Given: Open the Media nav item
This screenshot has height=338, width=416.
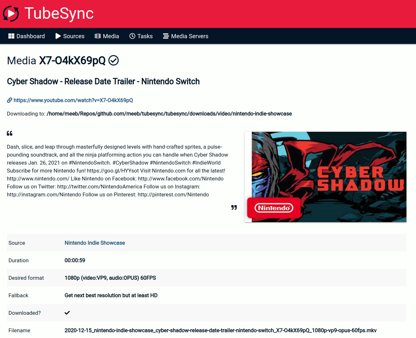Looking at the screenshot, I should (x=107, y=36).
